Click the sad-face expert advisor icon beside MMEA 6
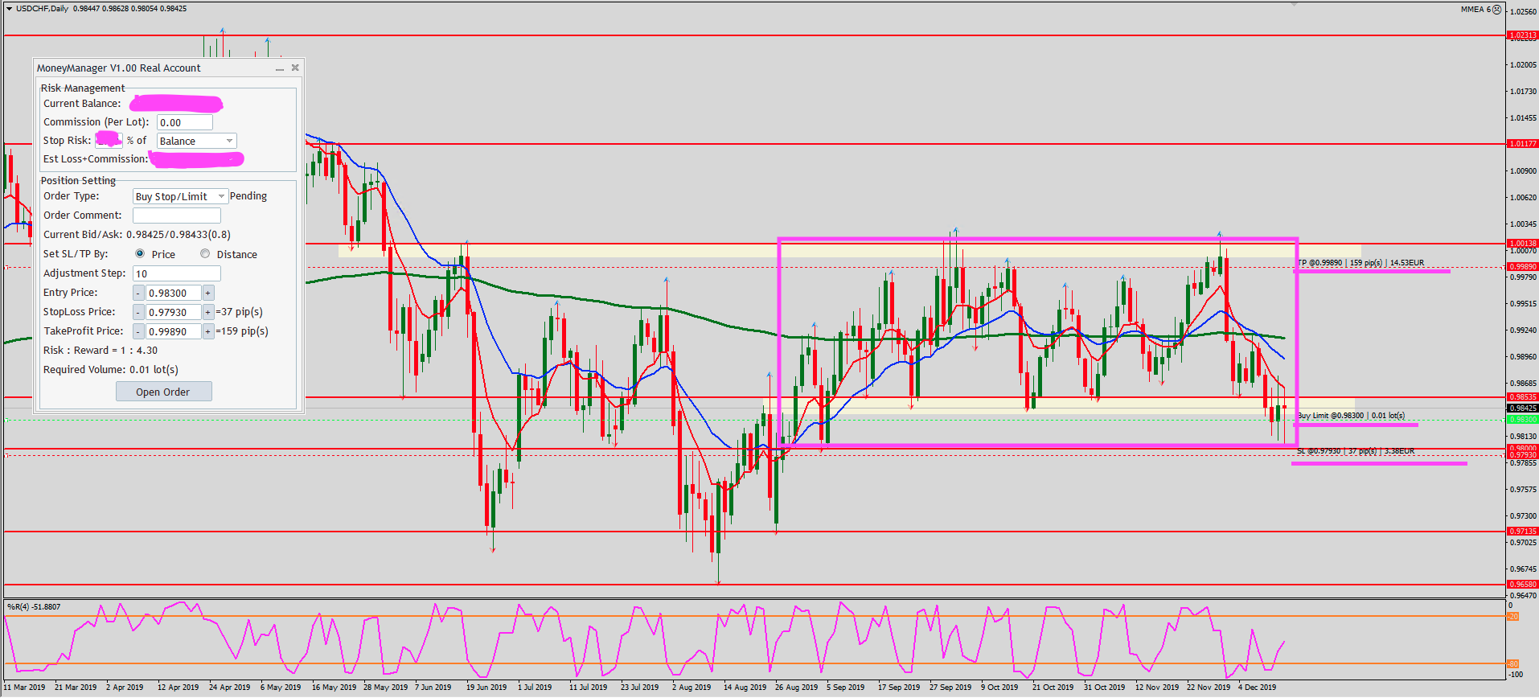 1496,10
